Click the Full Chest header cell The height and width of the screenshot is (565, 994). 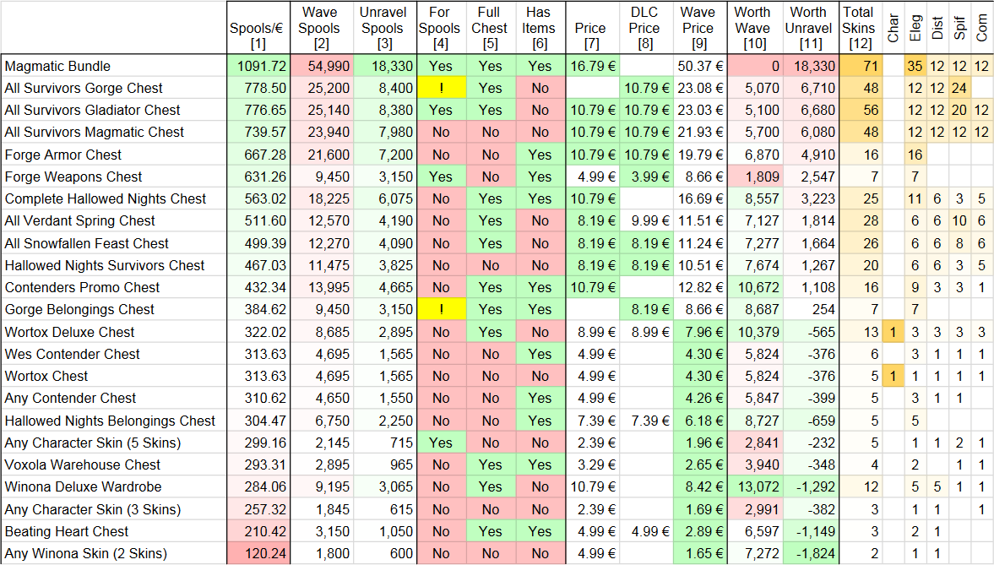point(490,28)
